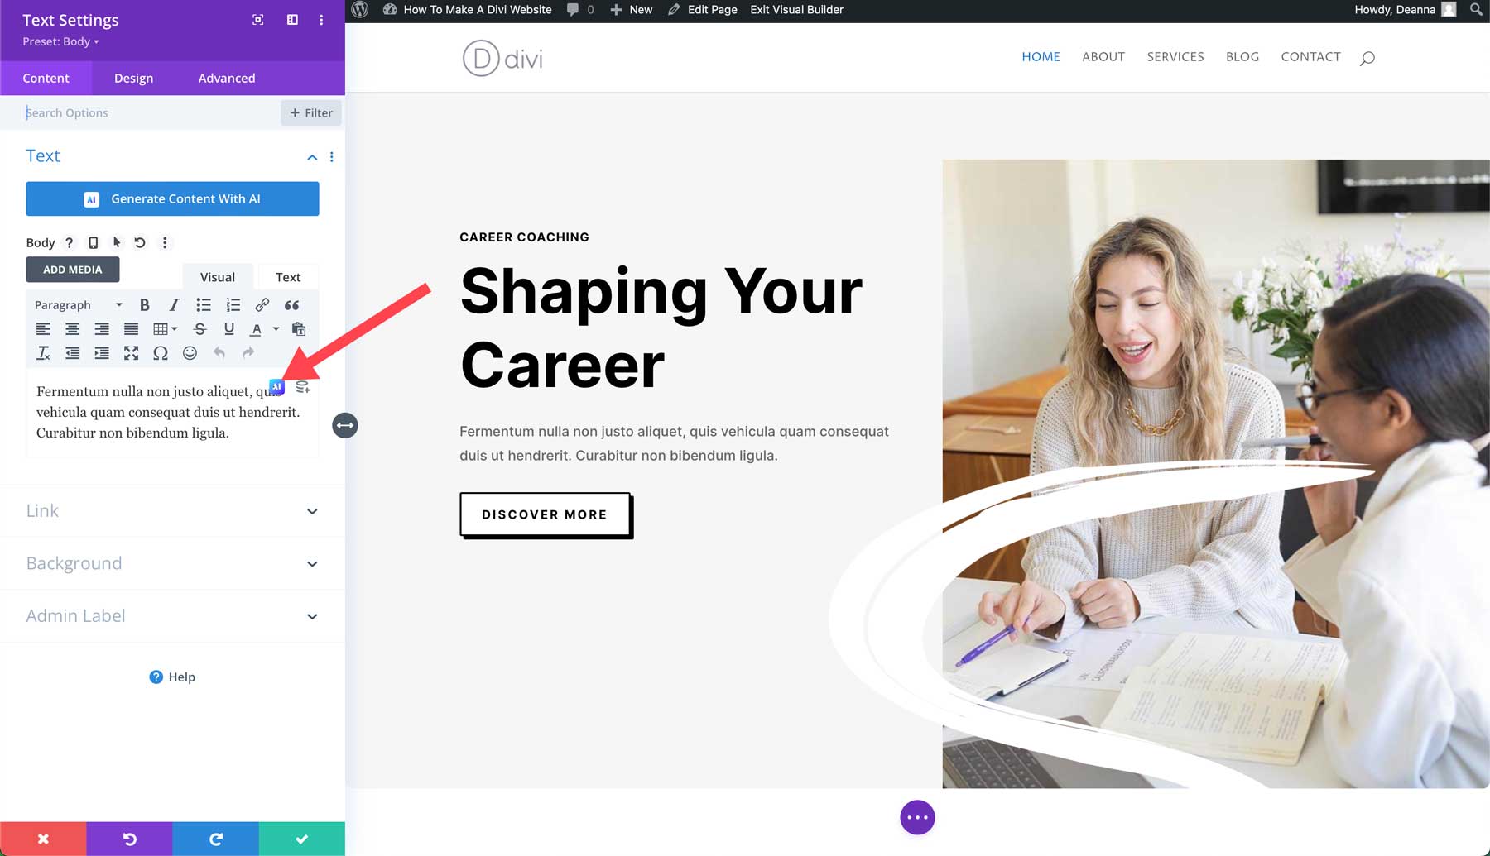1490x856 pixels.
Task: Click the dynamic content icon in editor
Action: tap(302, 386)
